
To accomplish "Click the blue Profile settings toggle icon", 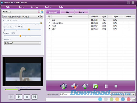I will pyautogui.click(x=42, y=12).
